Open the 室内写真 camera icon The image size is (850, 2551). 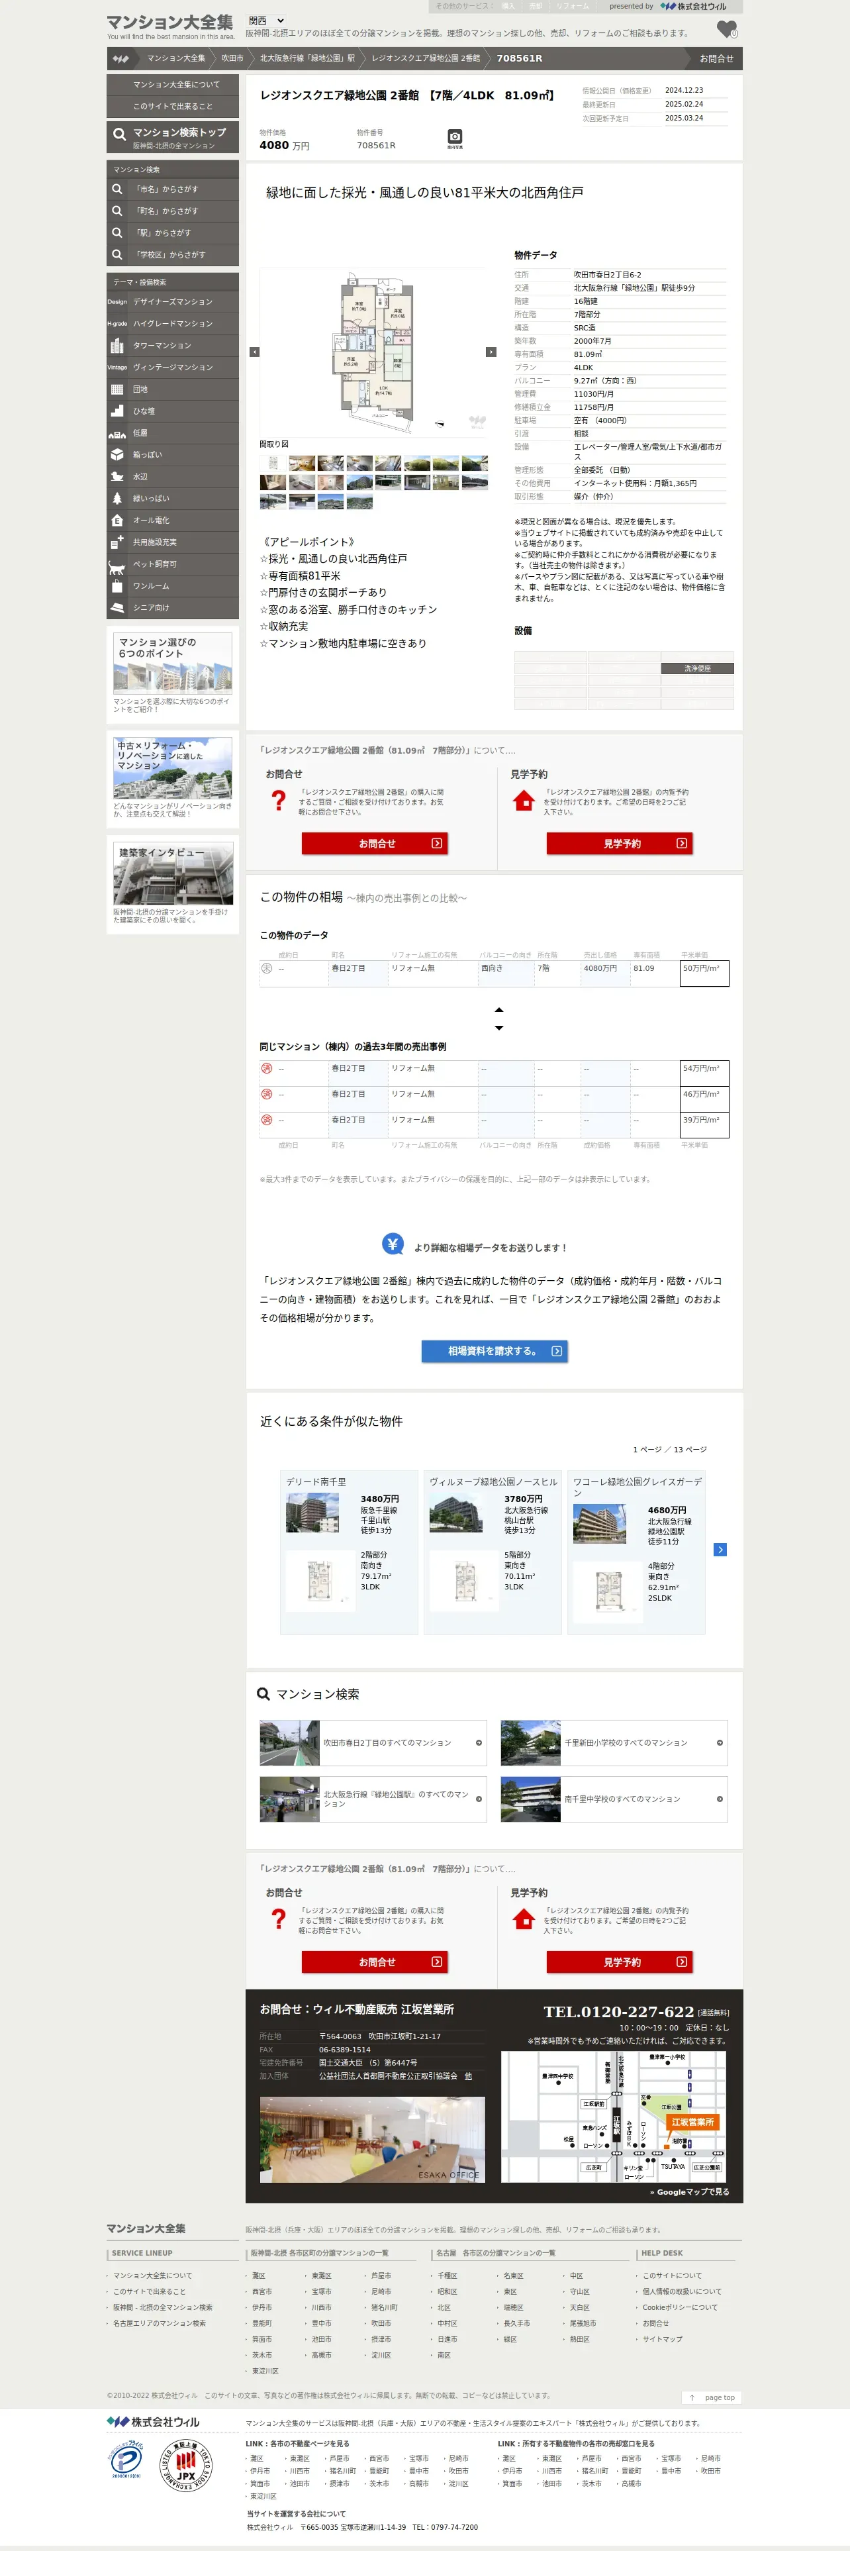pos(454,138)
